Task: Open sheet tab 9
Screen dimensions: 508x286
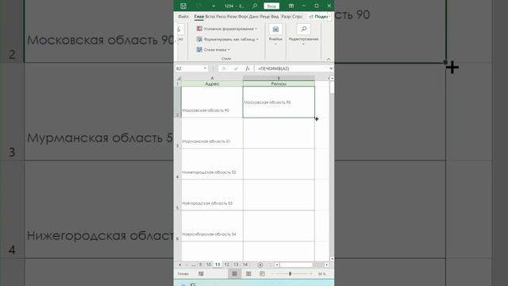Action: [x=201, y=265]
